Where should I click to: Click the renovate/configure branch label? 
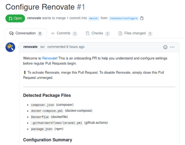tap(124, 18)
